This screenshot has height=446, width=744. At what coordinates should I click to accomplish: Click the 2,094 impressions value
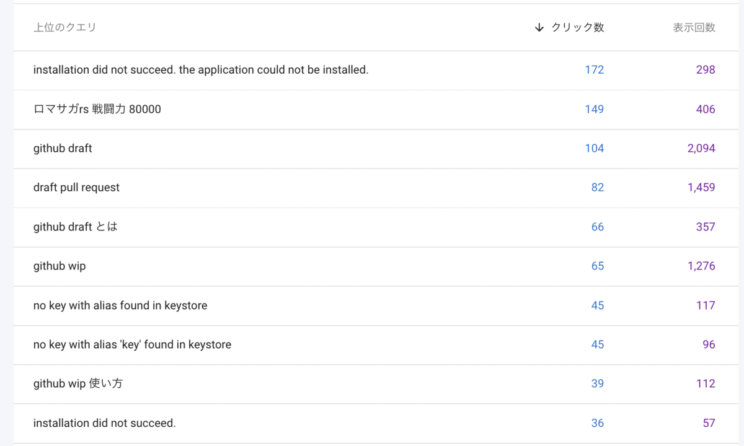coord(701,148)
